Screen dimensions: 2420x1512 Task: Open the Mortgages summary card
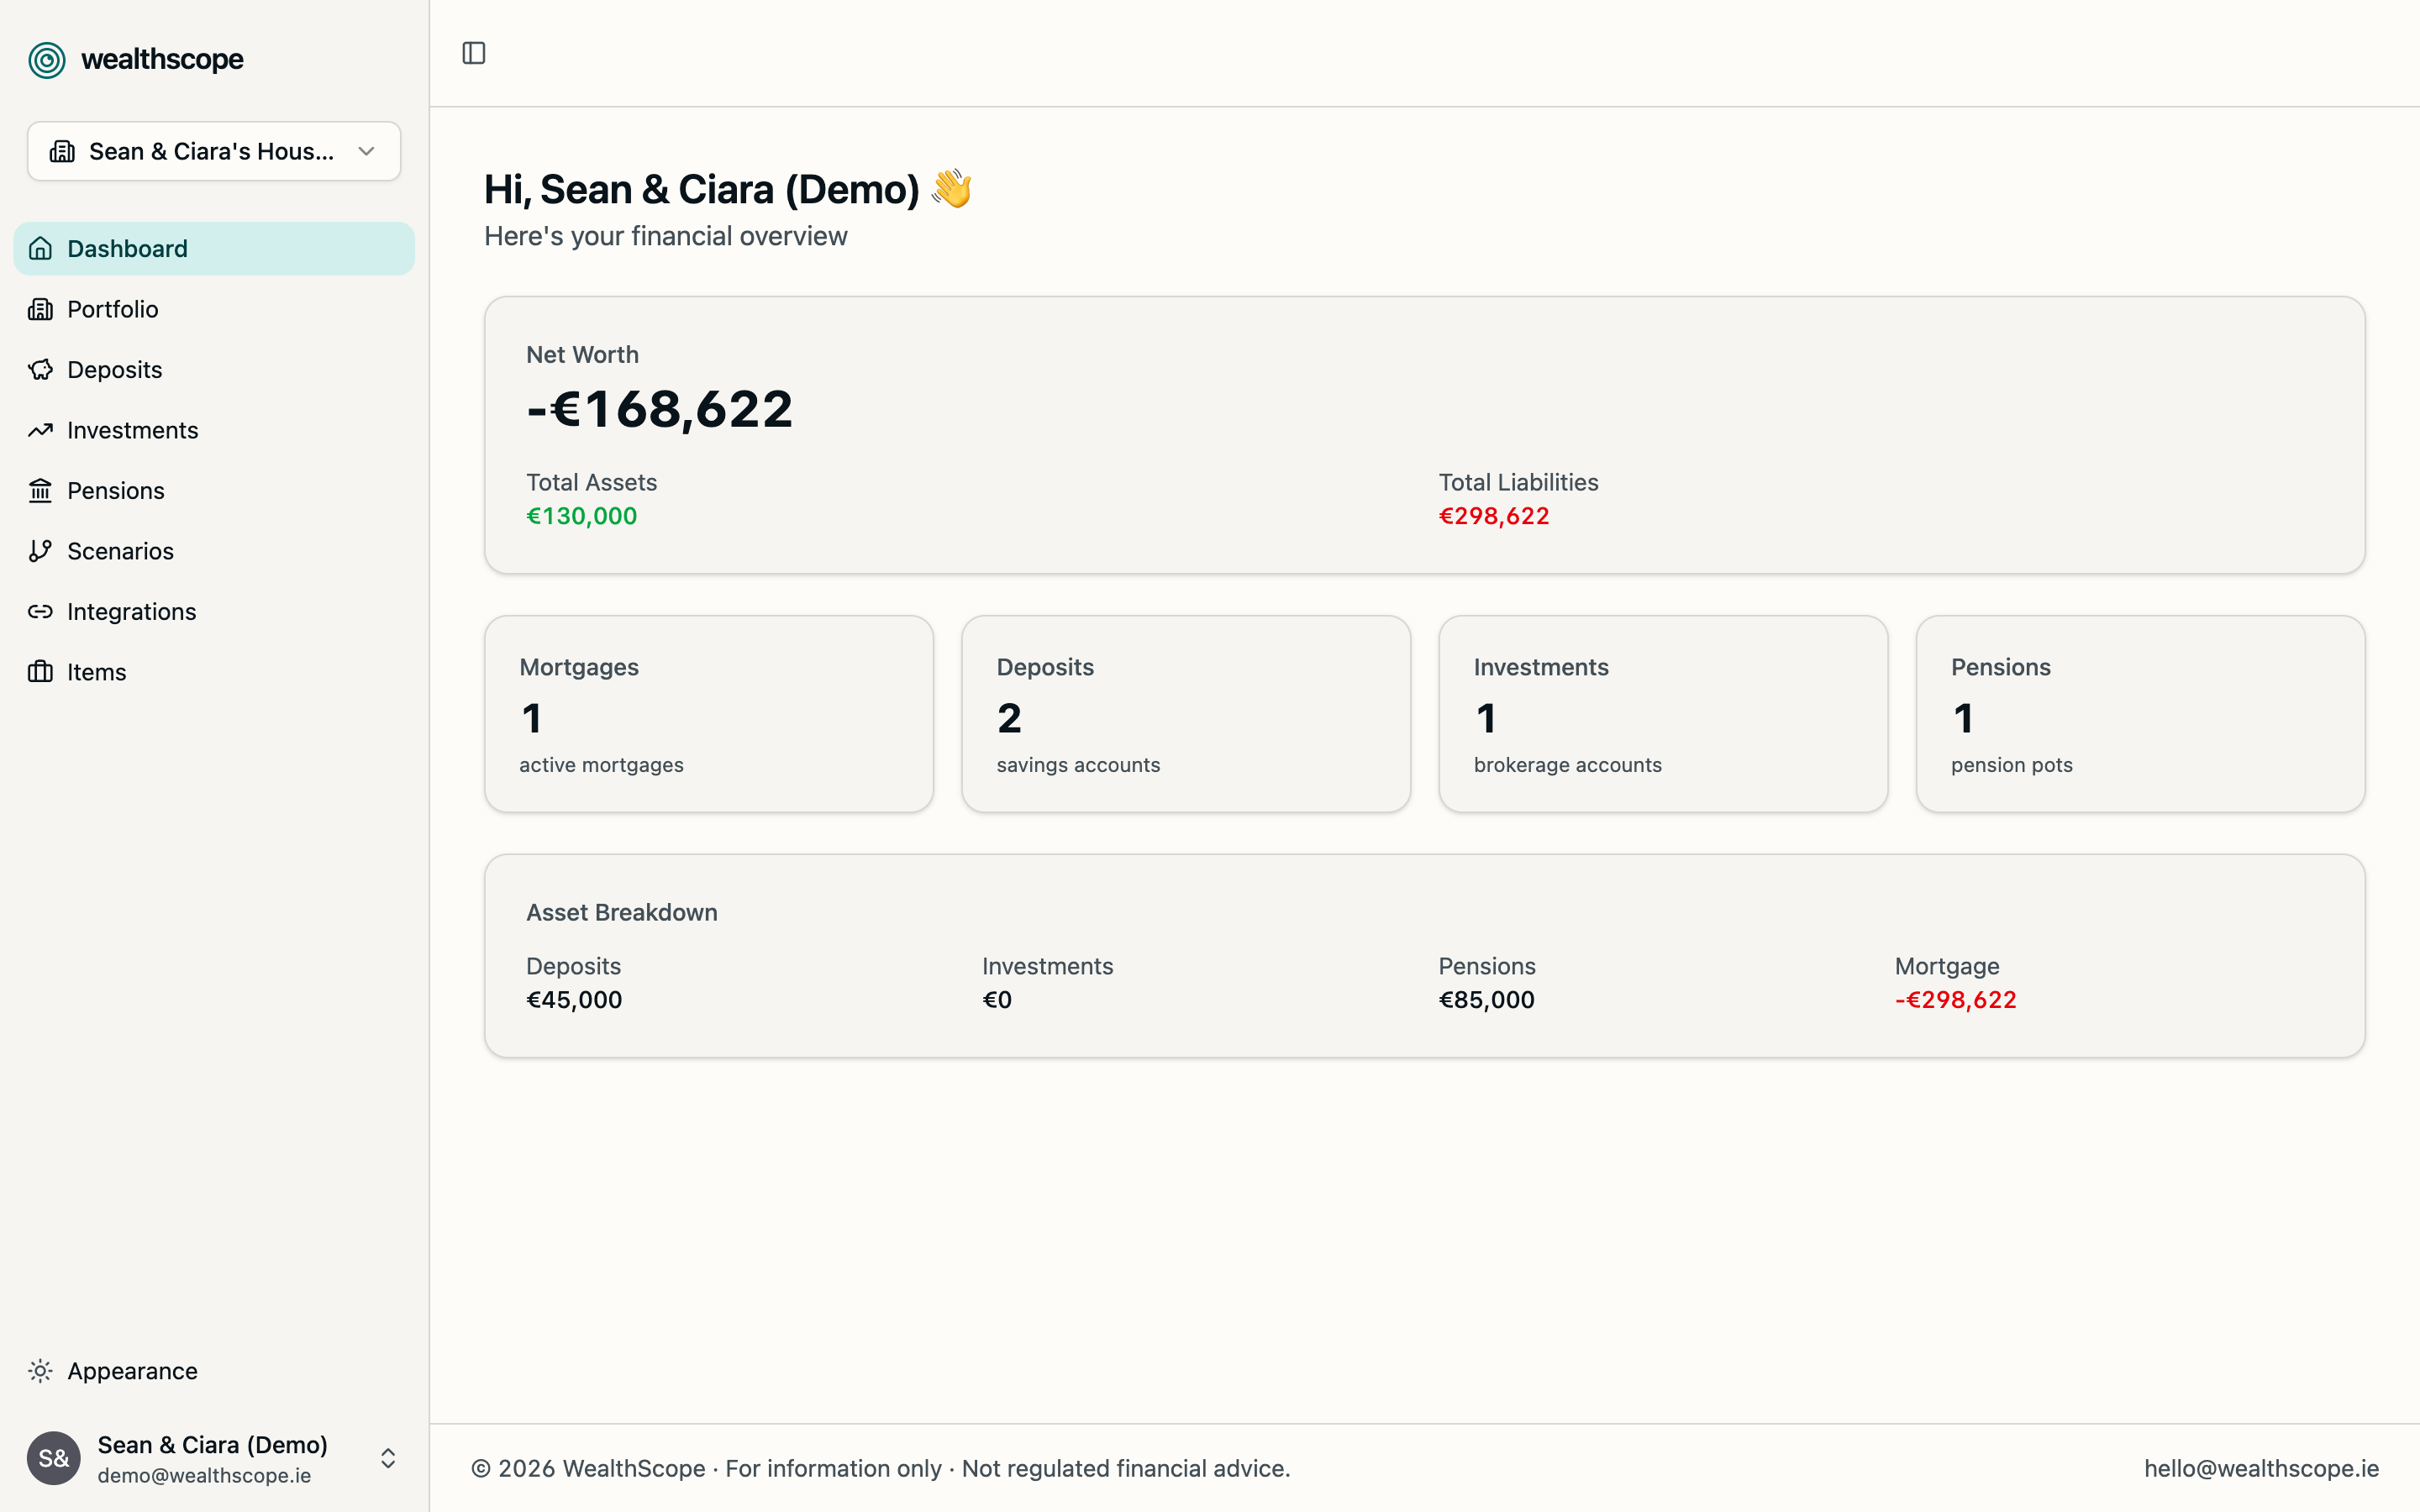click(709, 713)
